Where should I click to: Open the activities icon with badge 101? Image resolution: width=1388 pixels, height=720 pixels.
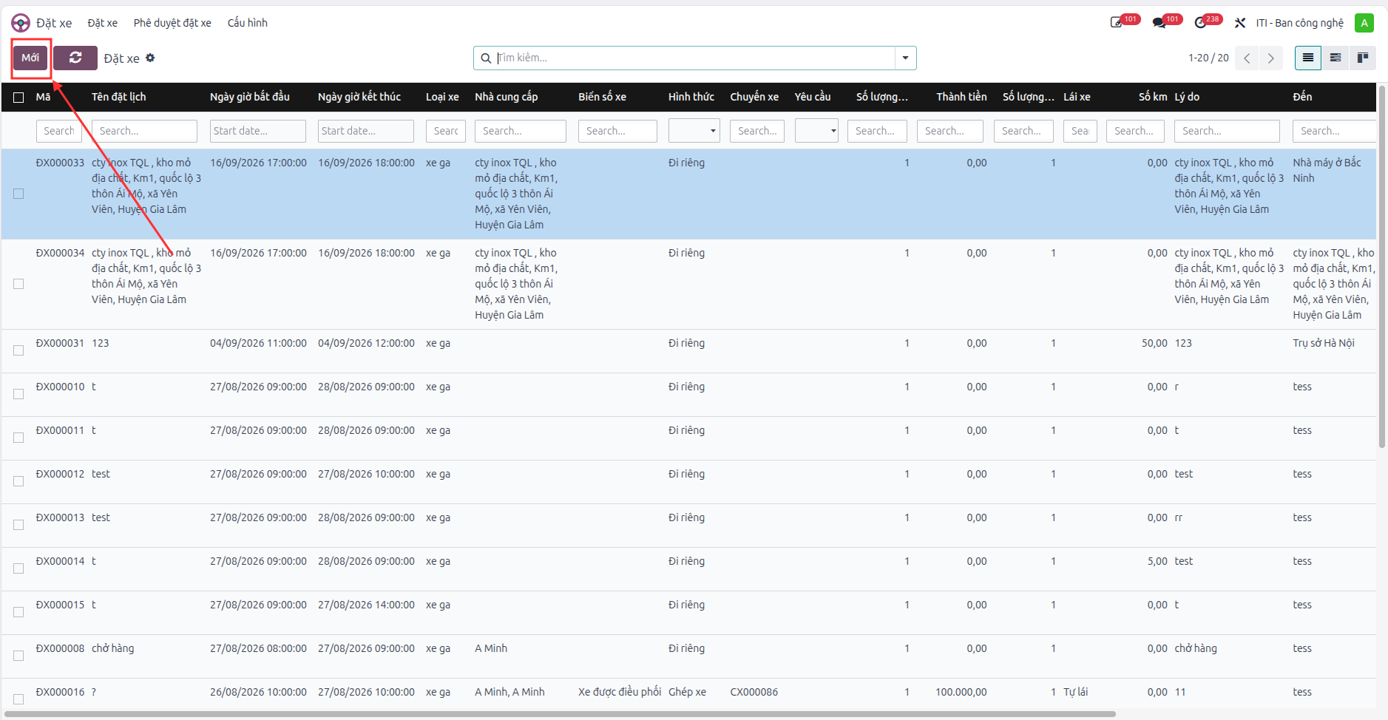tap(1117, 23)
